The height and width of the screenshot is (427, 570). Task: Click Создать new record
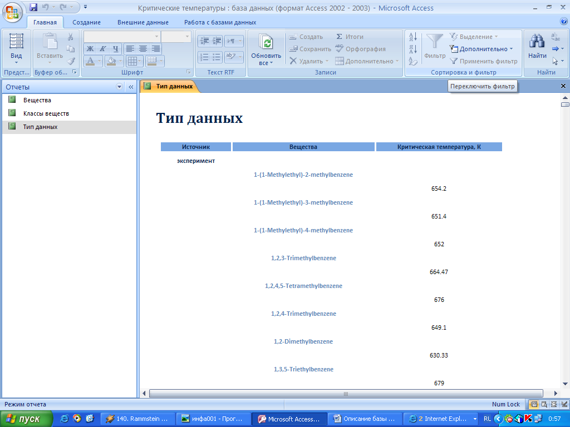point(306,37)
